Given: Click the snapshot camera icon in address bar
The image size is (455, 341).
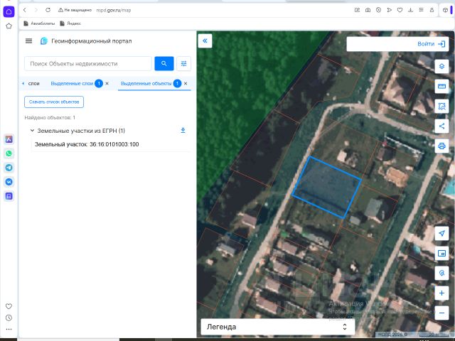Looking at the screenshot, I should tap(368, 10).
